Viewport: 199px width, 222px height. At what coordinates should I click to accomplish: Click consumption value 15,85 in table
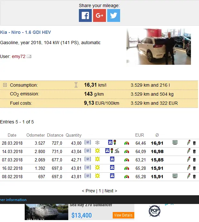click(x=157, y=160)
